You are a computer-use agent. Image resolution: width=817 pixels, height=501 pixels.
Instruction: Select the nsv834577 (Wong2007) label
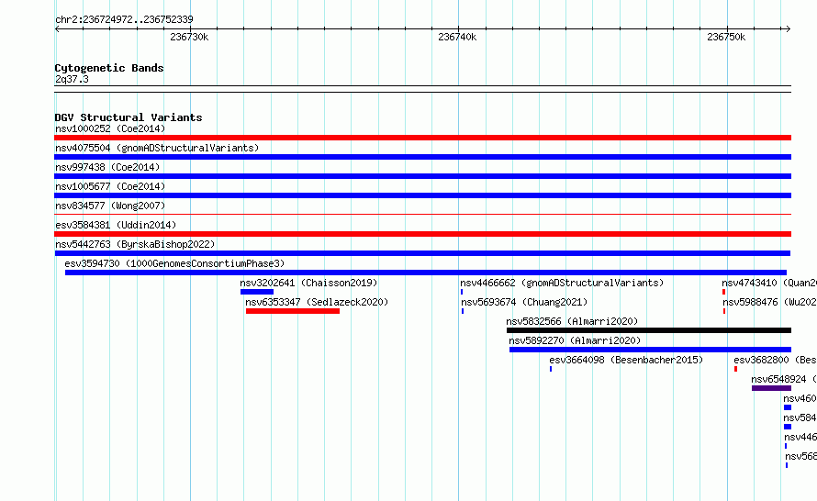(x=110, y=206)
